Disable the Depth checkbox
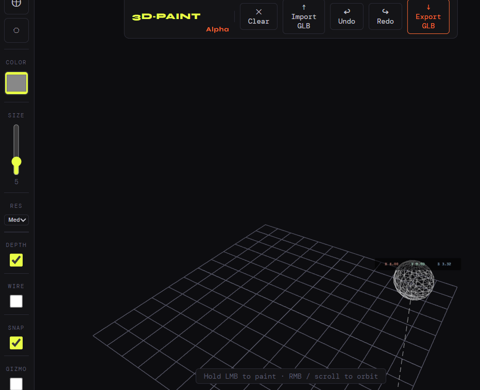480x390 pixels. point(16,260)
